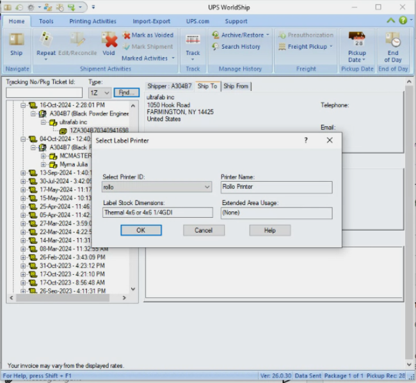The width and height of the screenshot is (416, 383).
Task: Select the package icon of 1ZA304B70340941698
Action: [x=63, y=131]
